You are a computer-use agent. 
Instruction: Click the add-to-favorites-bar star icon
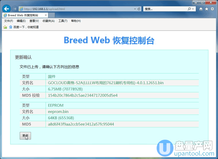pyautogui.click(x=5, y=27)
